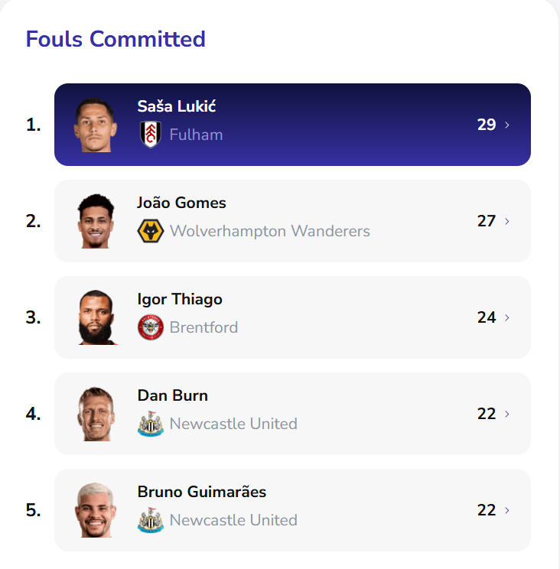Click the Wolverhampton Wanderers wolf crest
The height and width of the screenshot is (569, 560).
151,231
